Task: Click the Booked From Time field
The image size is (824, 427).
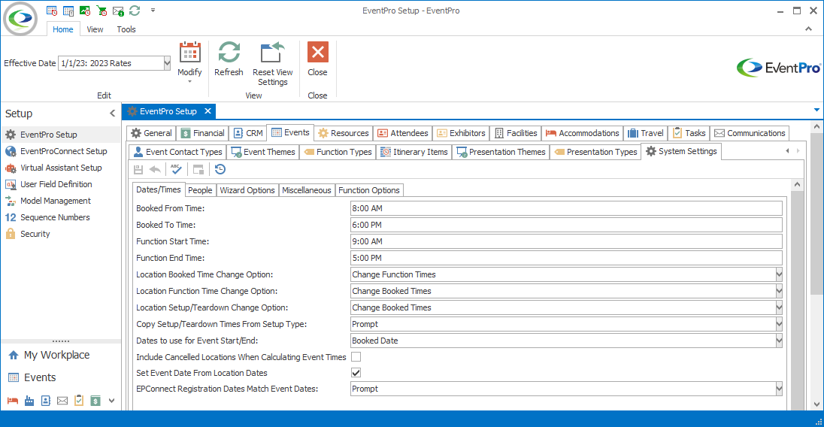Action: (x=566, y=208)
